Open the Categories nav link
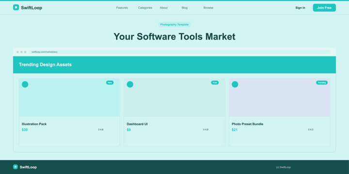349x174 pixels. (145, 8)
